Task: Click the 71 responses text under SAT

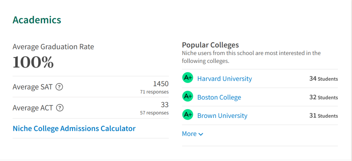Action: point(154,92)
